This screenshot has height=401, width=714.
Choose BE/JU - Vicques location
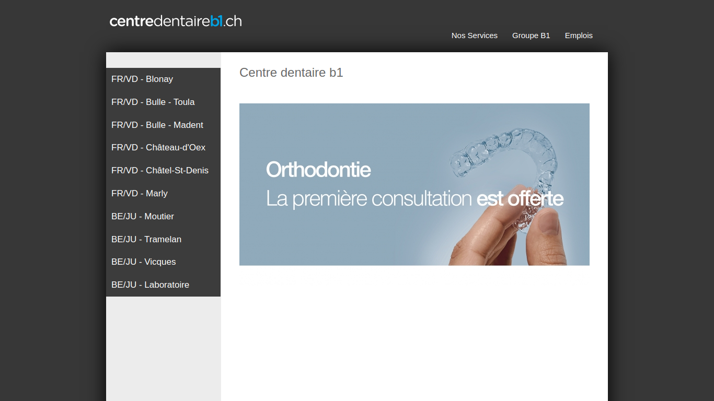pyautogui.click(x=163, y=262)
